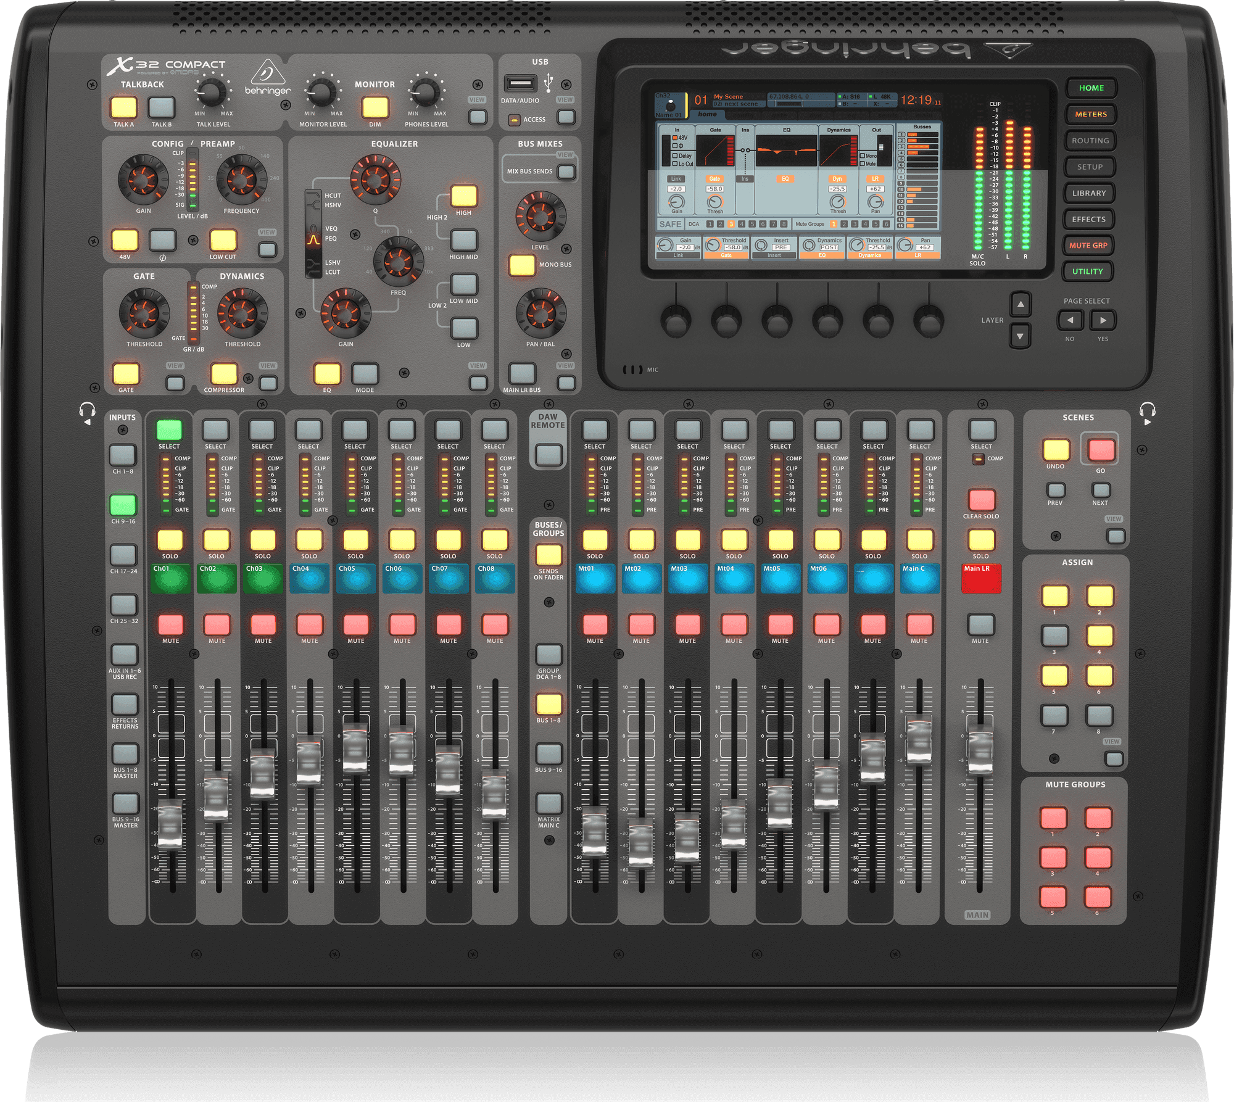This screenshot has width=1234, height=1102.
Task: Enable 48V phantom power button
Action: coord(125,240)
